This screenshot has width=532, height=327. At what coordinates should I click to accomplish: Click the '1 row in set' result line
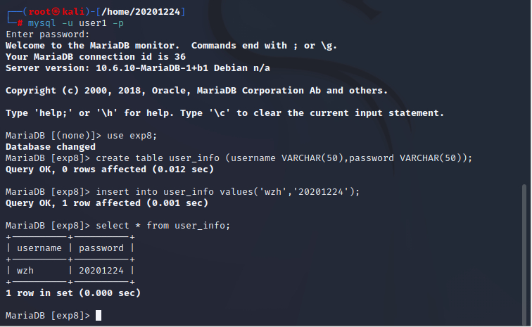[x=72, y=293]
